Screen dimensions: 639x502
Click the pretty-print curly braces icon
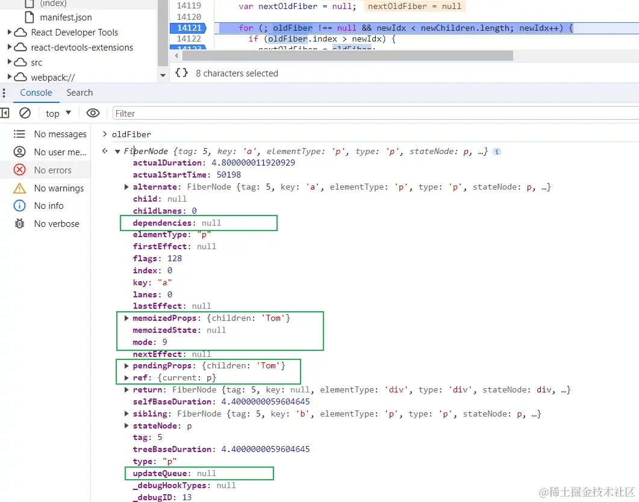(181, 73)
